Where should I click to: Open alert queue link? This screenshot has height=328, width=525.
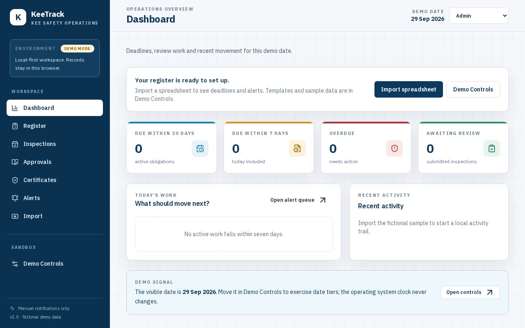coord(299,200)
